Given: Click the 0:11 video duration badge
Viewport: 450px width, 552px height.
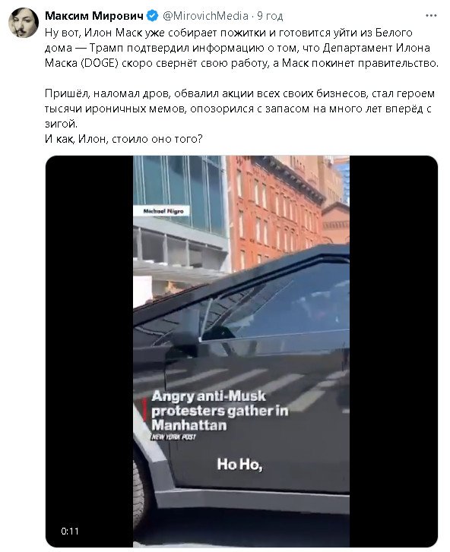Looking at the screenshot, I should tap(70, 531).
